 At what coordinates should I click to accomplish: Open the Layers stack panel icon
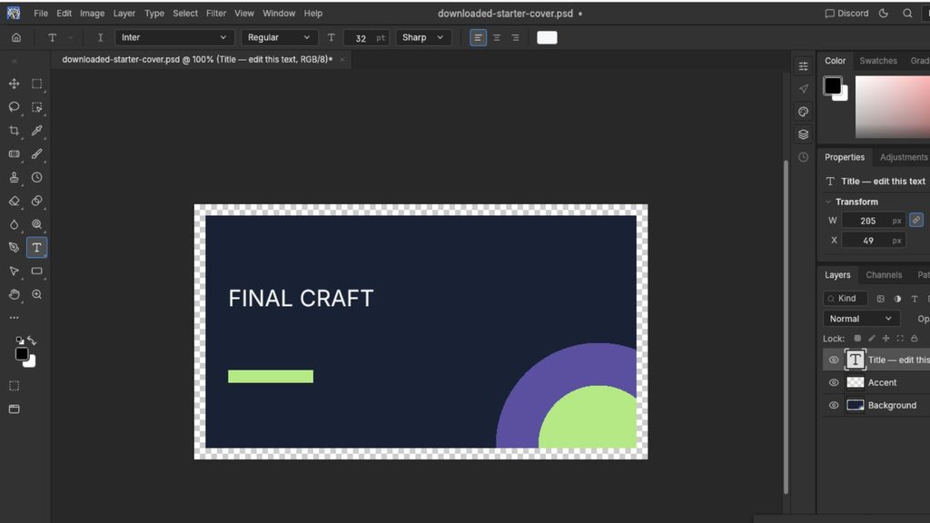click(x=803, y=134)
